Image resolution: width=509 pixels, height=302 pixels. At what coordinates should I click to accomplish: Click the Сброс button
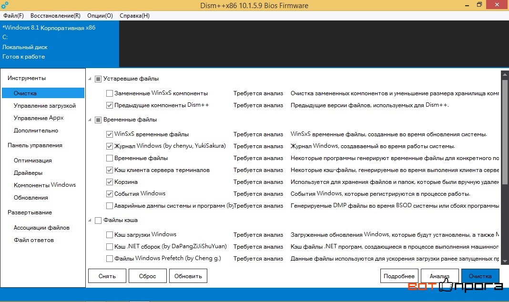point(147,276)
